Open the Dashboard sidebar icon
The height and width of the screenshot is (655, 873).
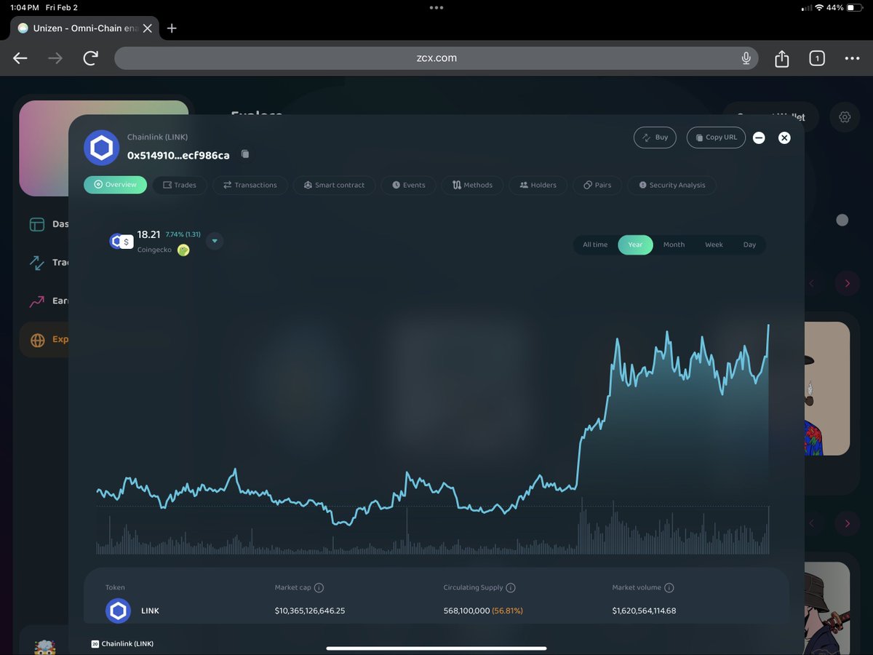pyautogui.click(x=37, y=224)
